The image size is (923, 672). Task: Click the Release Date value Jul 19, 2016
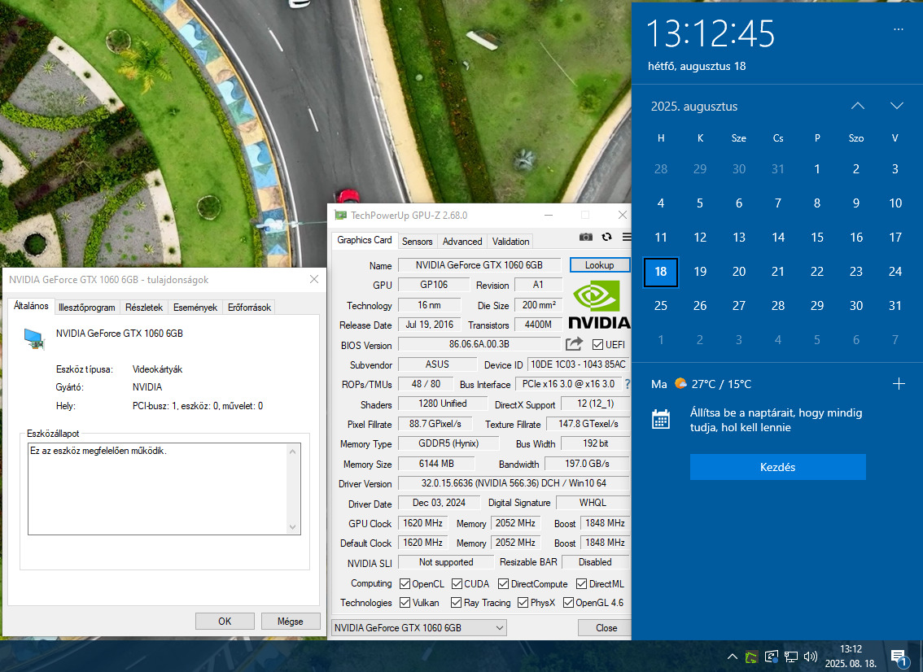coord(429,325)
